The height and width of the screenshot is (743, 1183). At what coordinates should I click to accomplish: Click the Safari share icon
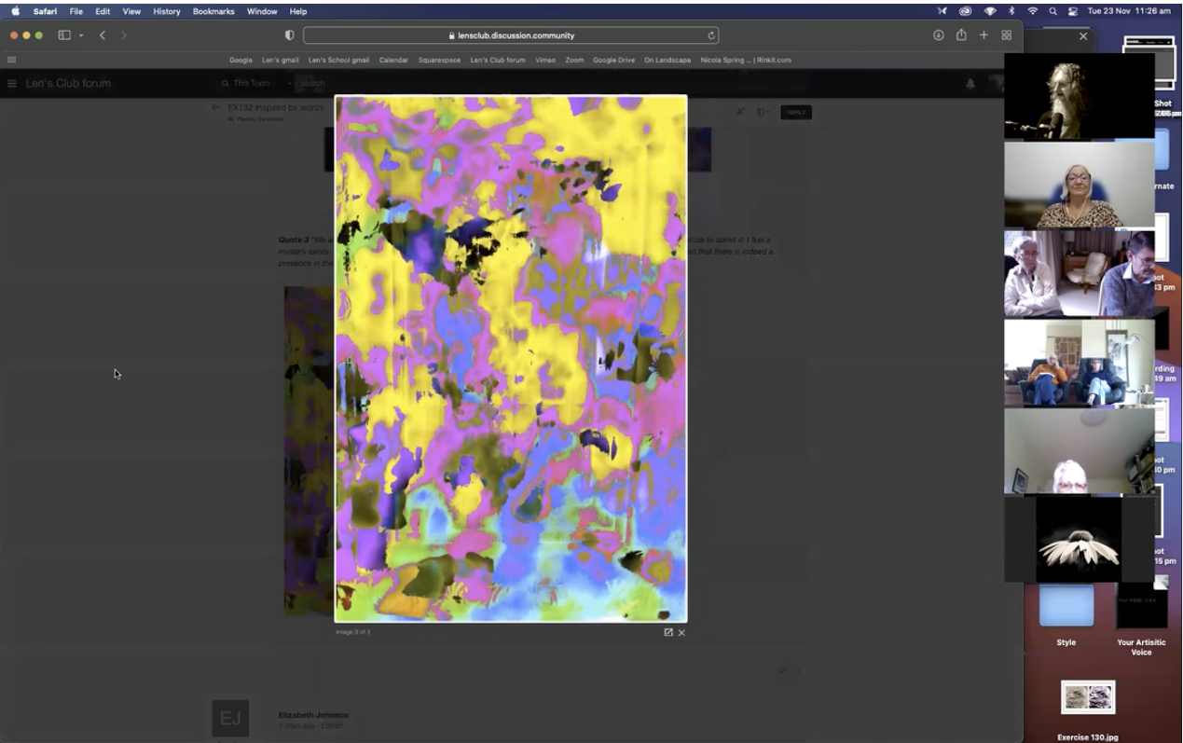click(x=961, y=35)
